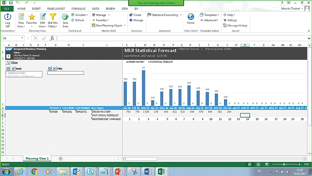Switch to the DATA ribbon tab
Screen dimensions: 312x176
pyautogui.click(x=95, y=9)
